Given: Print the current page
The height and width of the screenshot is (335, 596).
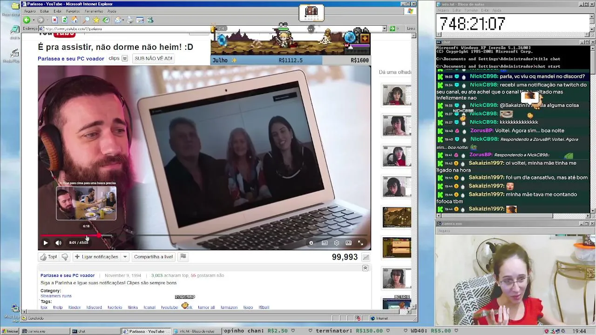Looking at the screenshot, I should click(x=130, y=20).
